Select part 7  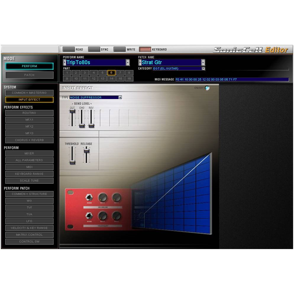[120, 73]
